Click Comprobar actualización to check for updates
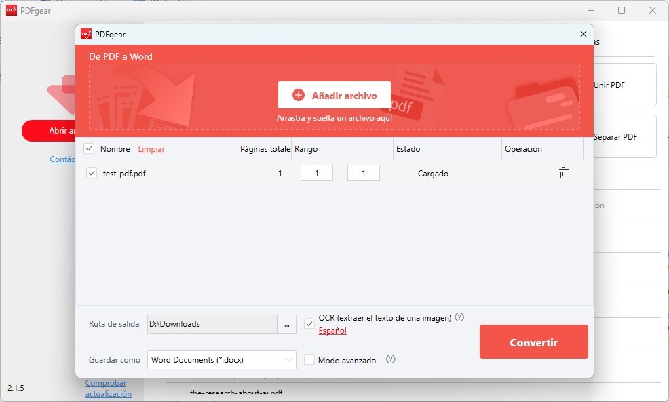Viewport: 669px width, 402px height. pos(107,387)
